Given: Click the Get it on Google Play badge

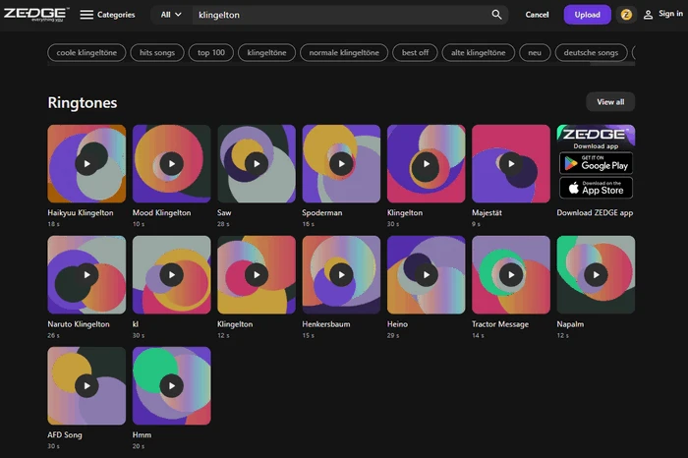Looking at the screenshot, I should (x=596, y=163).
